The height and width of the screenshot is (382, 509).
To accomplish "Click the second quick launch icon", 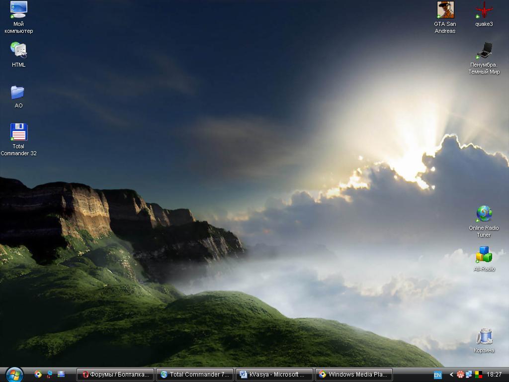I will point(49,374).
